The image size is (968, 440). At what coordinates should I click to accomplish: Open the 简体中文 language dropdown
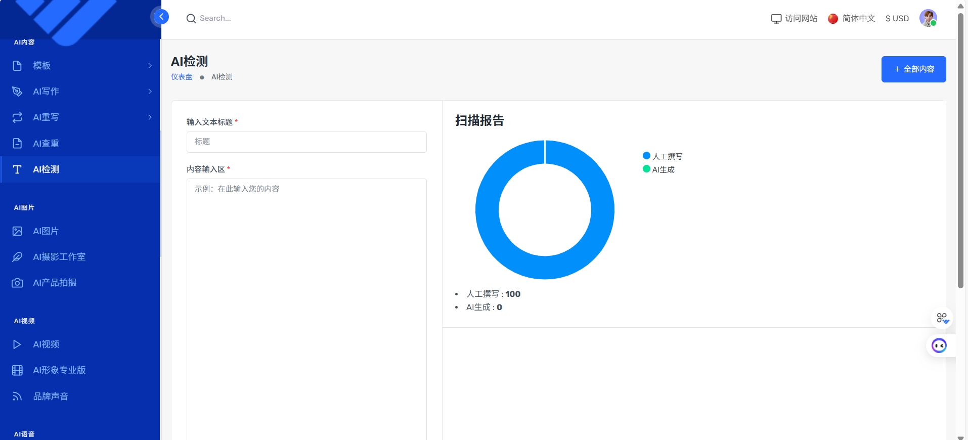click(852, 19)
